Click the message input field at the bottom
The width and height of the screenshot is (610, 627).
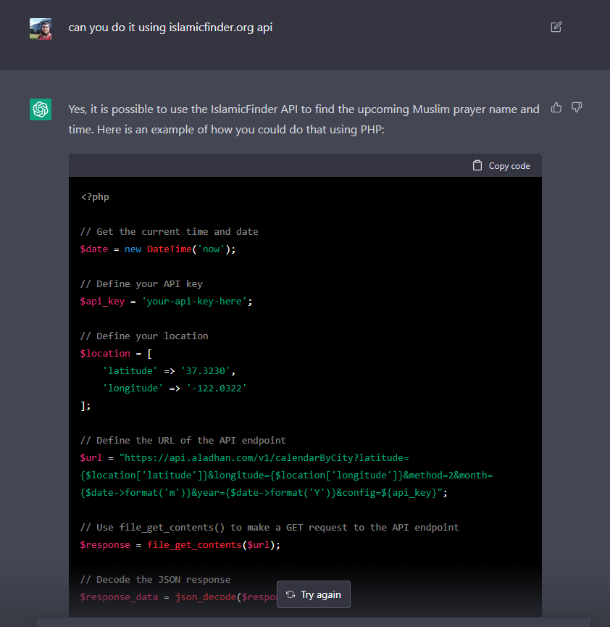click(314, 622)
